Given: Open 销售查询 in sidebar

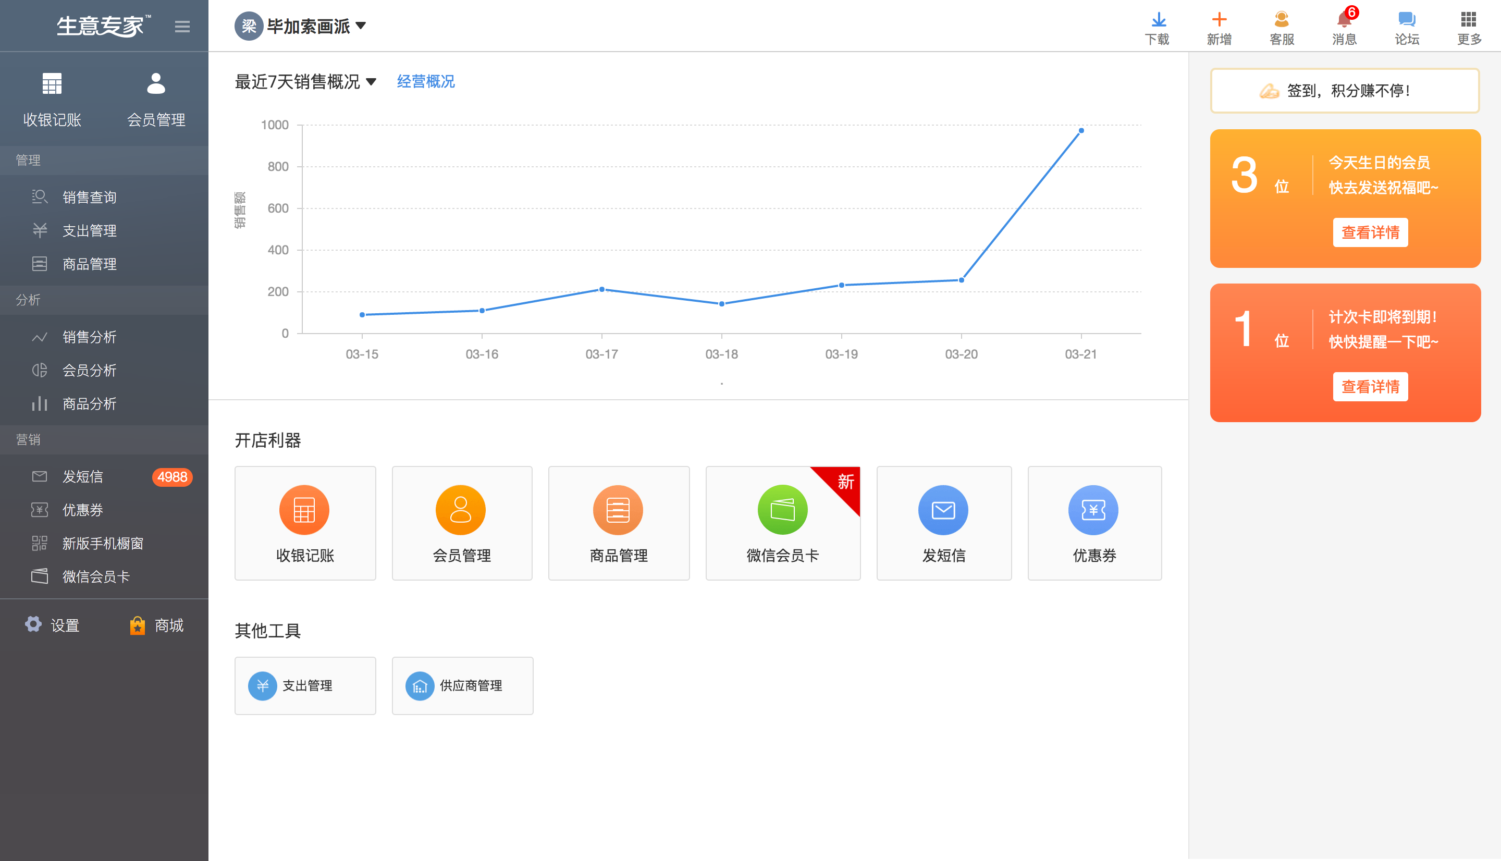Looking at the screenshot, I should [89, 197].
